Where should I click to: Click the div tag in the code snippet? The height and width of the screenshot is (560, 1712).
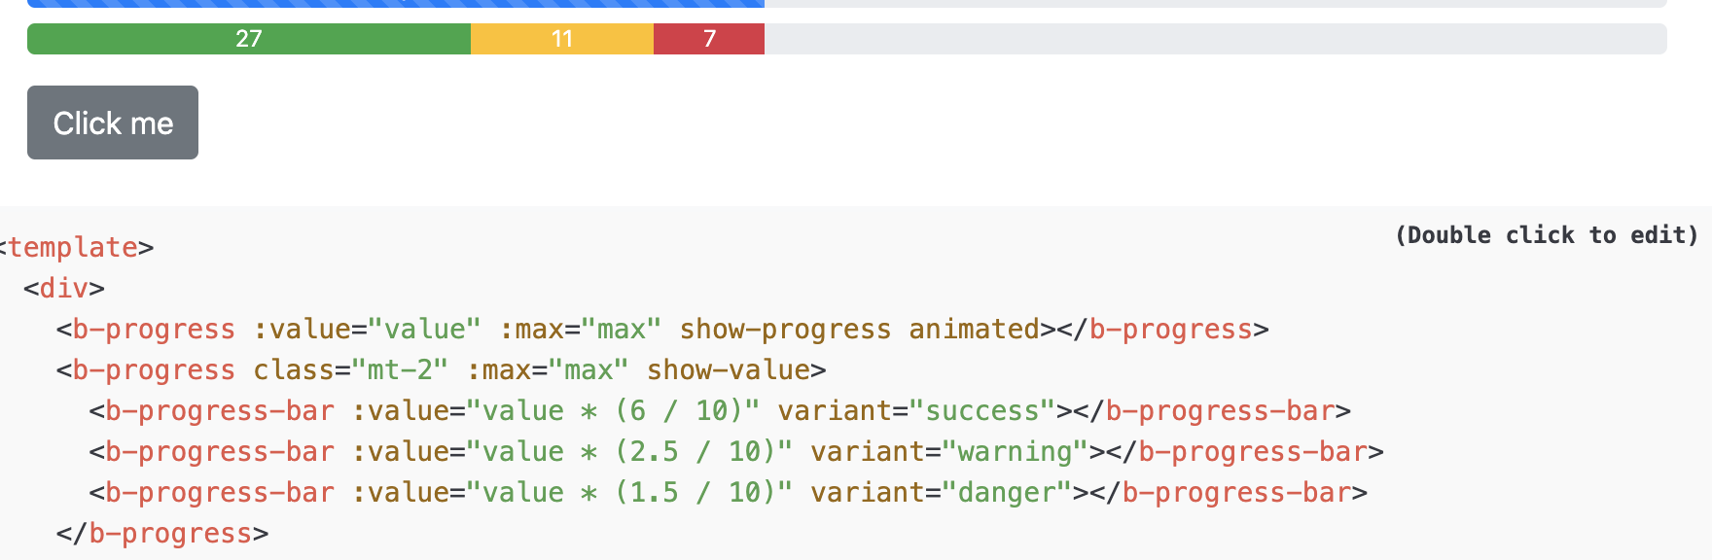coord(63,288)
